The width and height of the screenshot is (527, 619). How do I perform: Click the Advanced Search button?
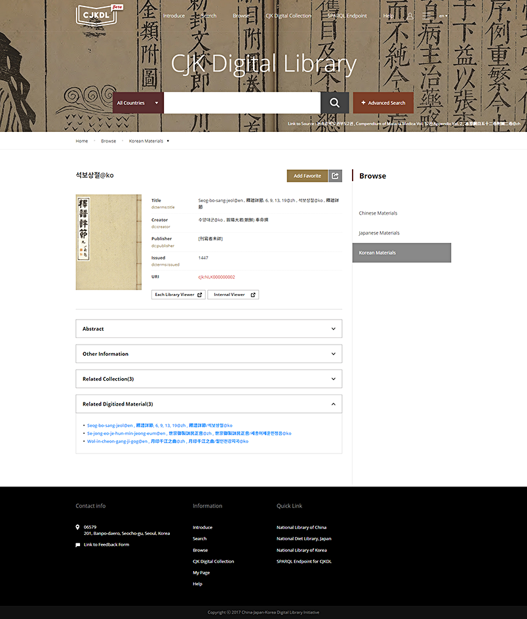point(383,102)
